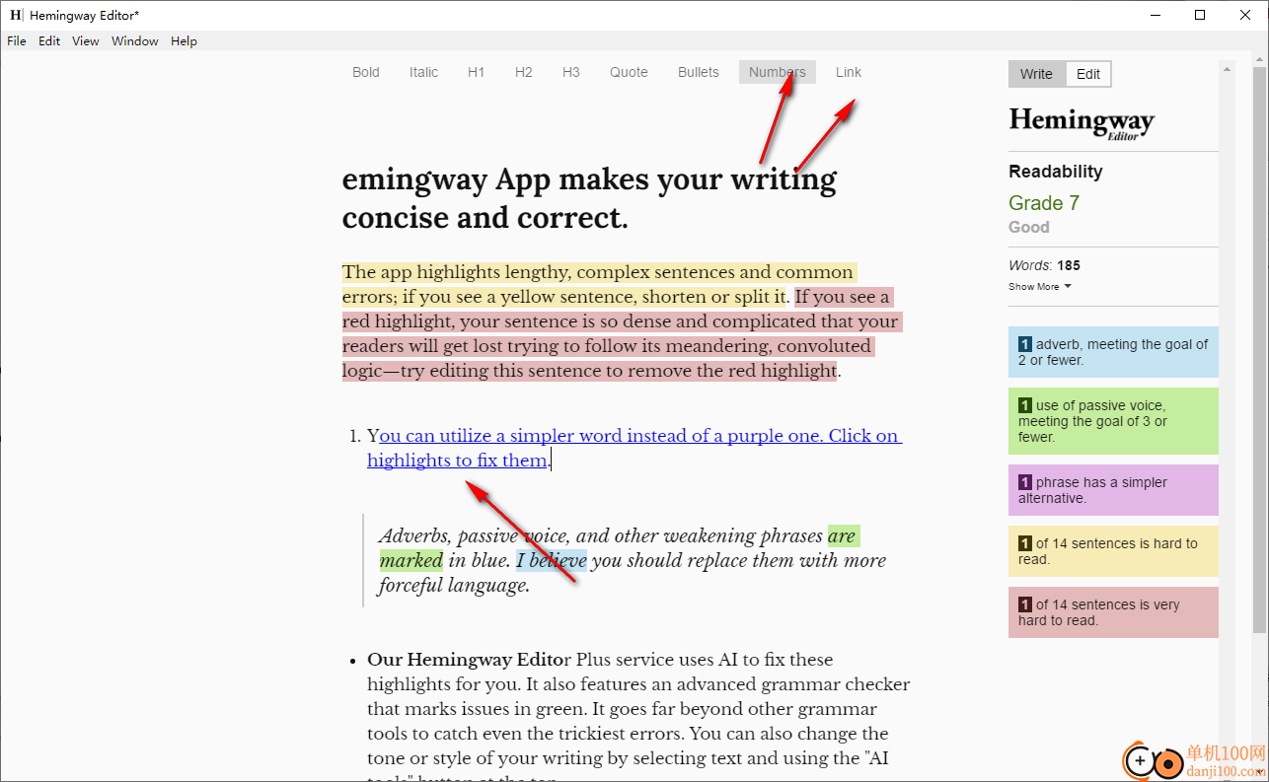Set heading style H3

571,72
